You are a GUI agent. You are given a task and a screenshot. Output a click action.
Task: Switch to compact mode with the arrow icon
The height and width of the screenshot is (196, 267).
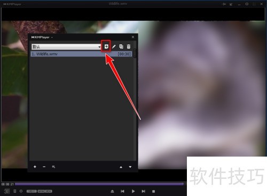[x=231, y=4]
